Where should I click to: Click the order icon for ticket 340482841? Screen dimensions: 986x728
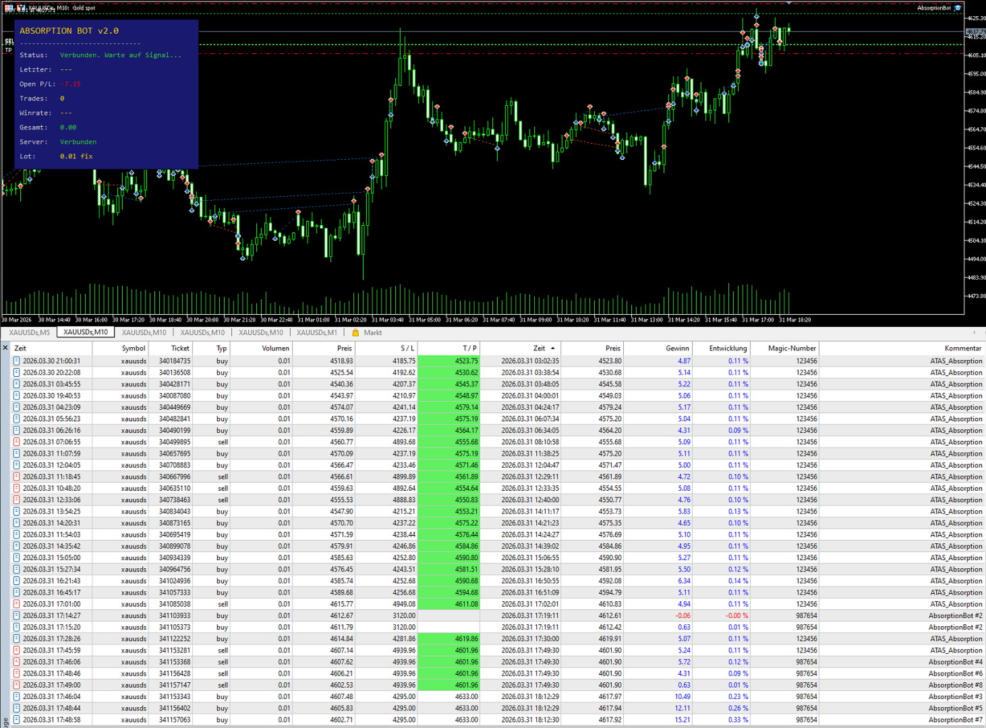point(17,419)
